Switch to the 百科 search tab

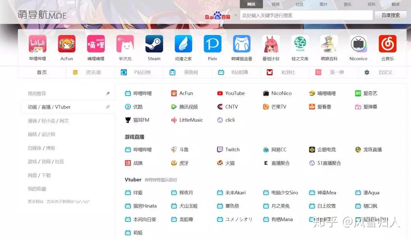371,4
